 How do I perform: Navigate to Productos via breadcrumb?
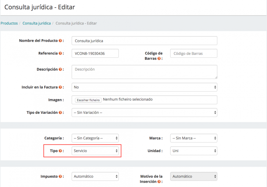(x=9, y=23)
